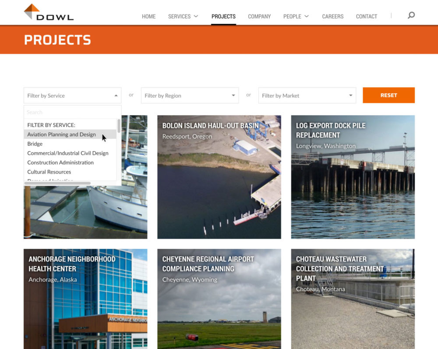Image resolution: width=438 pixels, height=349 pixels.
Task: Navigate to the Careers page
Action: [x=332, y=16]
